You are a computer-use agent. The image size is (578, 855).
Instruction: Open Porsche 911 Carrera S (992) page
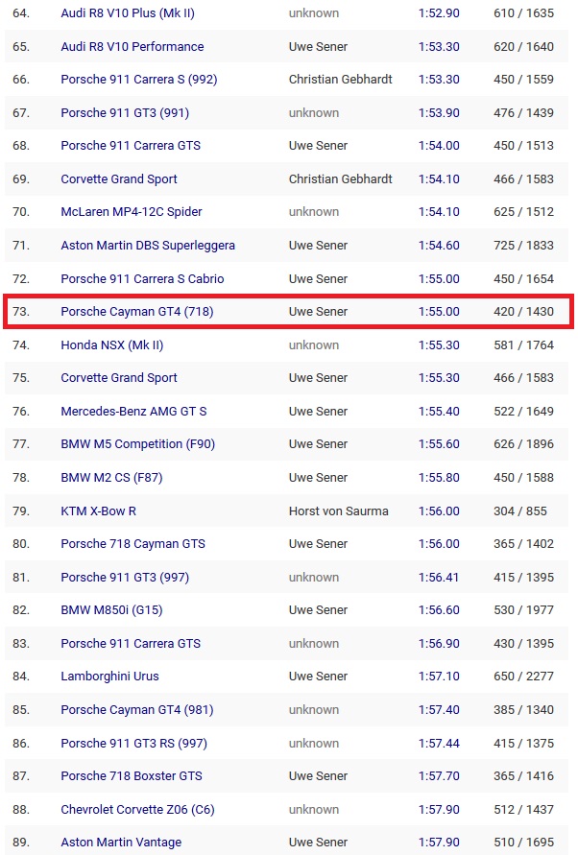click(138, 80)
